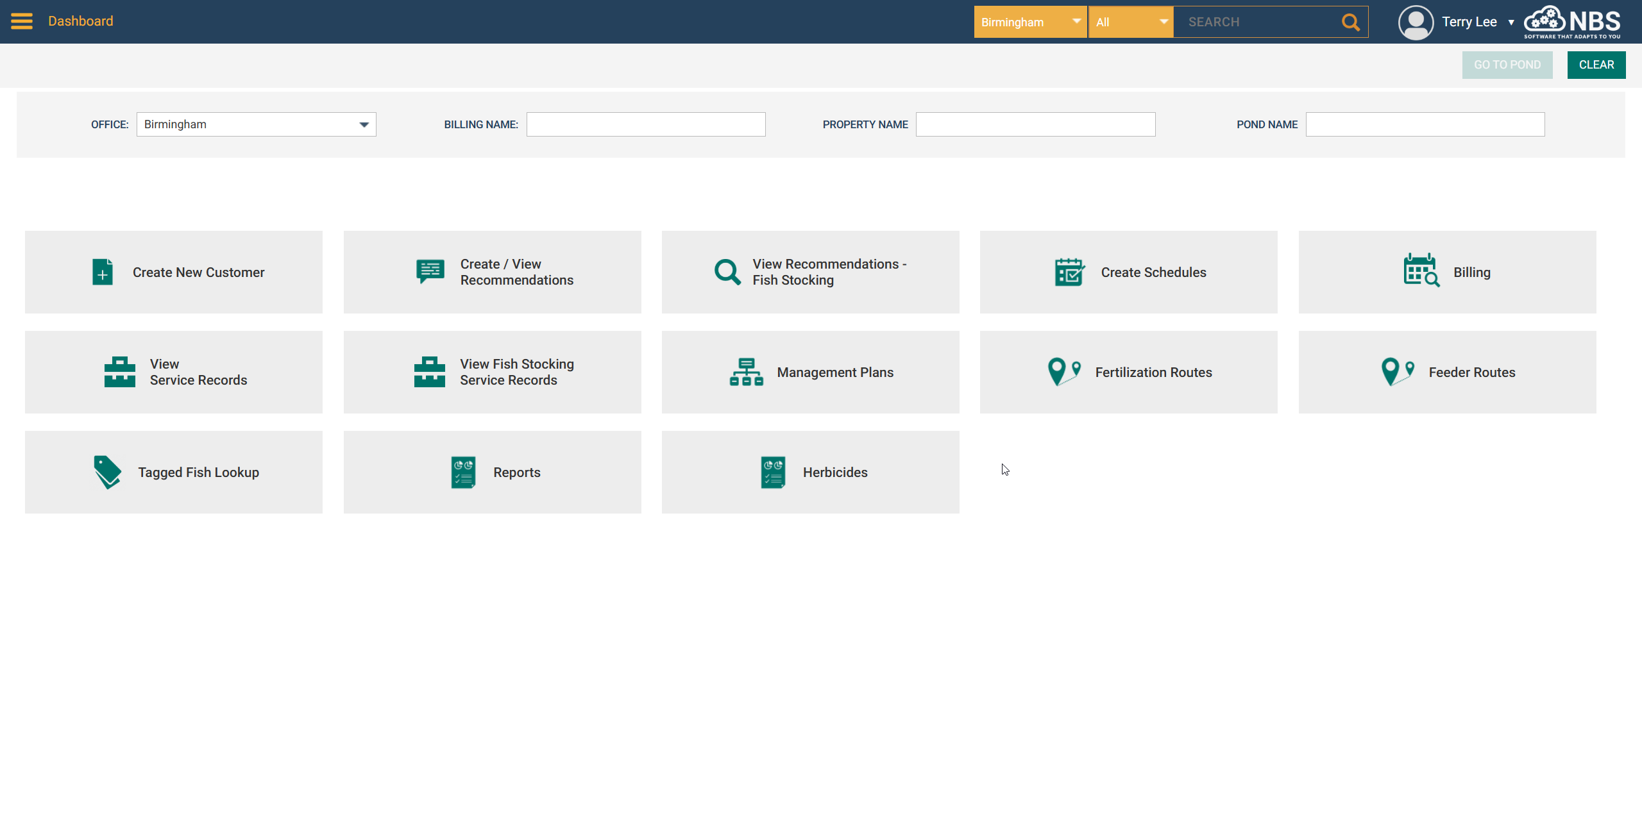Click the user avatar icon

pos(1416,22)
